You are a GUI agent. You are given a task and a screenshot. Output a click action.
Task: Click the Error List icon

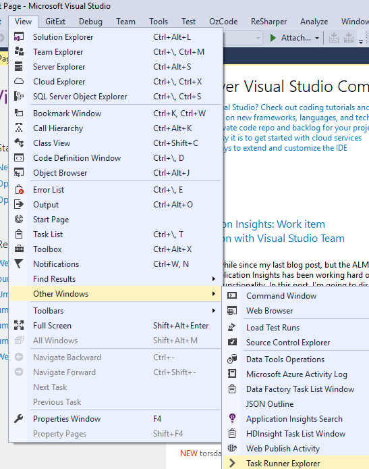pos(19,190)
